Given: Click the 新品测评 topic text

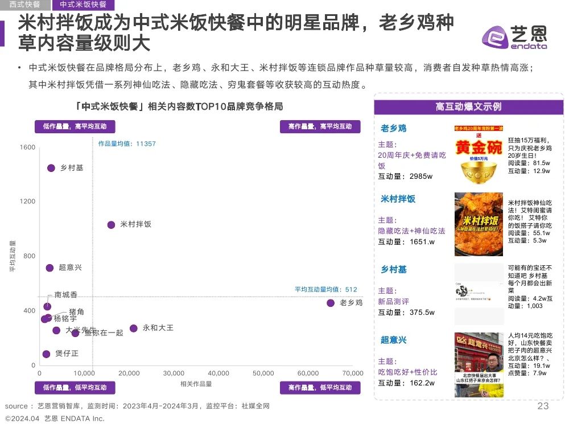Looking at the screenshot, I should pyautogui.click(x=393, y=301).
